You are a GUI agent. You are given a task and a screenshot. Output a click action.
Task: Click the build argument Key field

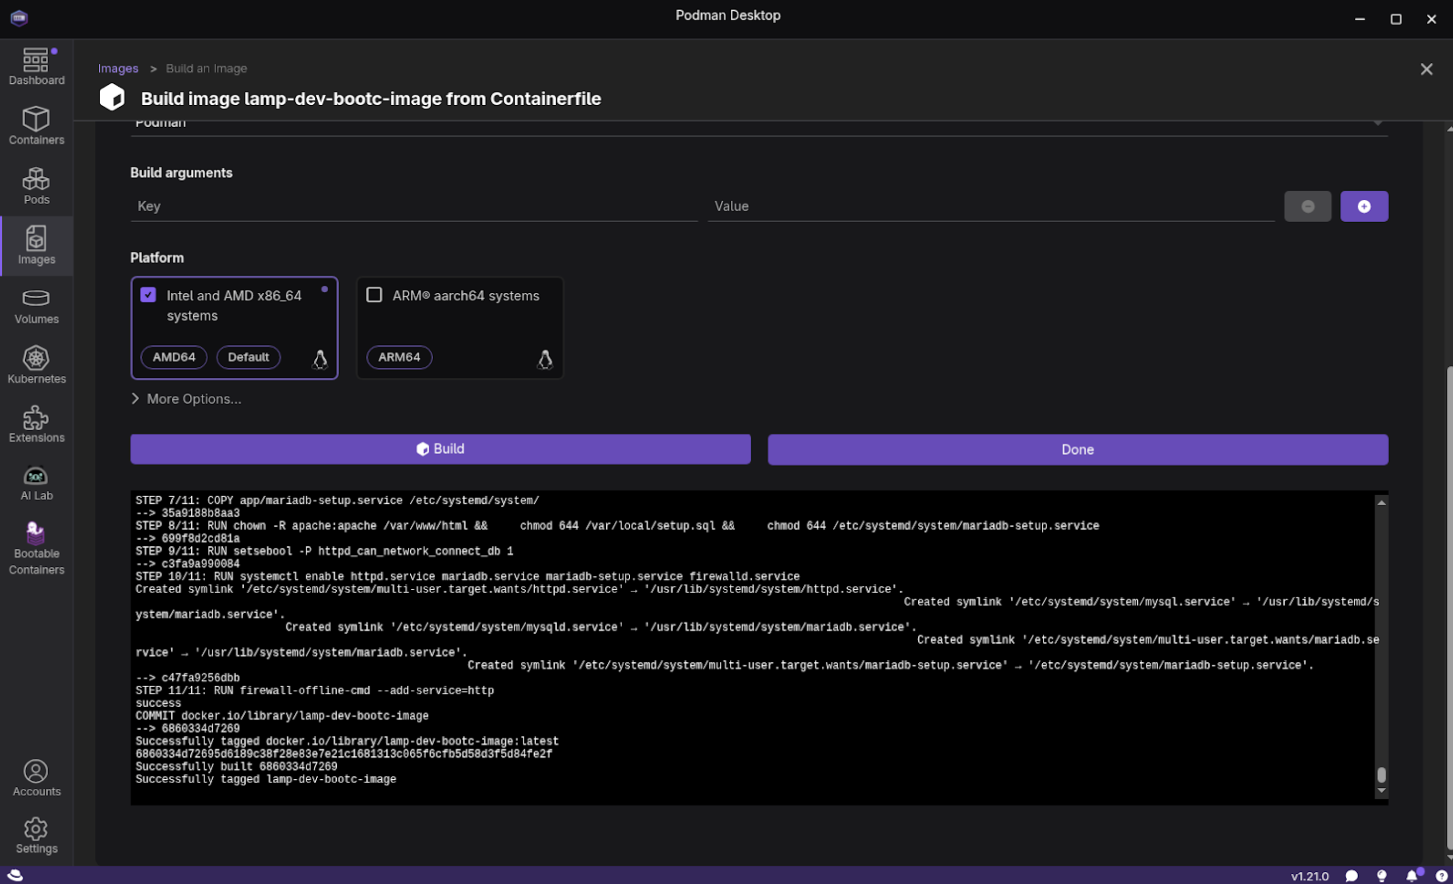(413, 206)
